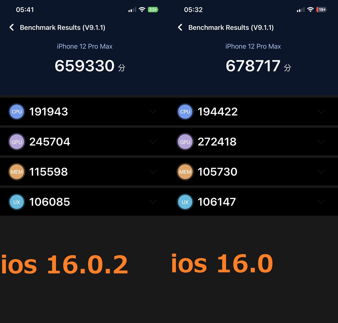Image resolution: width=338 pixels, height=323 pixels.
Task: Select MEM score value 115598
Action: point(48,172)
